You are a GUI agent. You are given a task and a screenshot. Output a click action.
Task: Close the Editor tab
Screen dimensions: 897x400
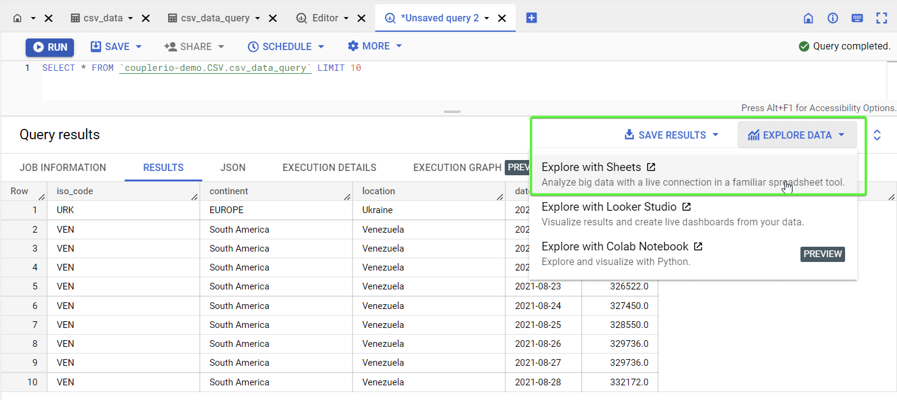[362, 18]
